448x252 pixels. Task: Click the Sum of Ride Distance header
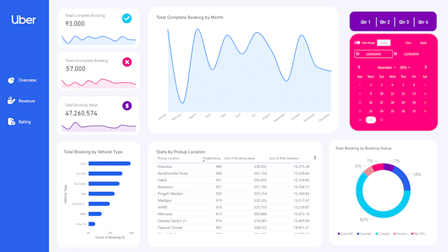tap(283, 159)
